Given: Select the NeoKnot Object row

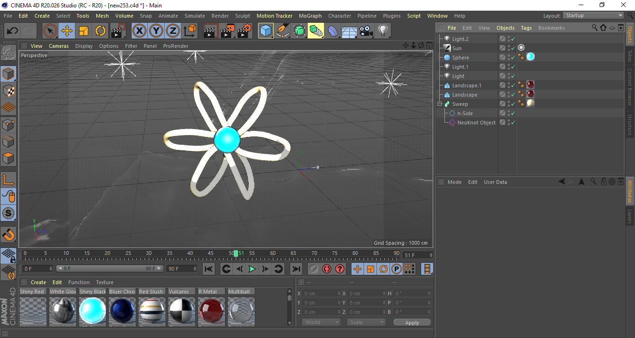Looking at the screenshot, I should click(x=476, y=123).
